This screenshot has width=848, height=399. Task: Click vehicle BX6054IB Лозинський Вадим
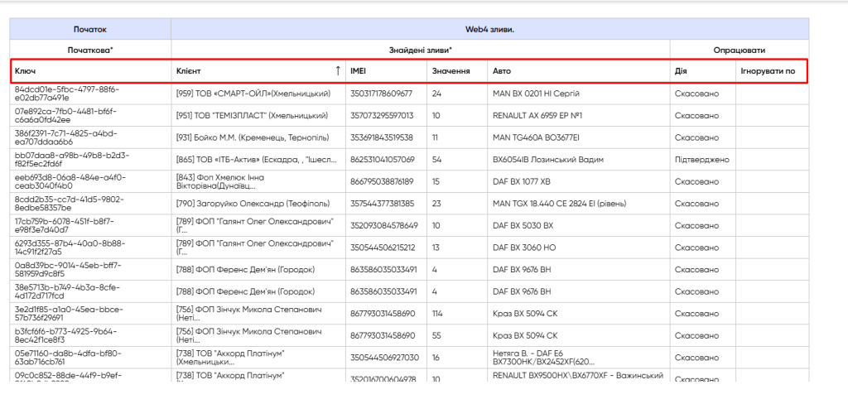pyautogui.click(x=548, y=160)
